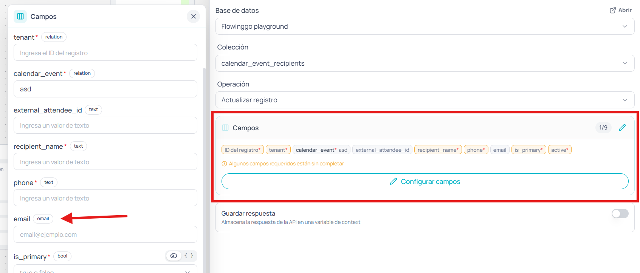Switch is_primary to toggle input mode
Screen dimensions: 640x273
click(x=174, y=256)
